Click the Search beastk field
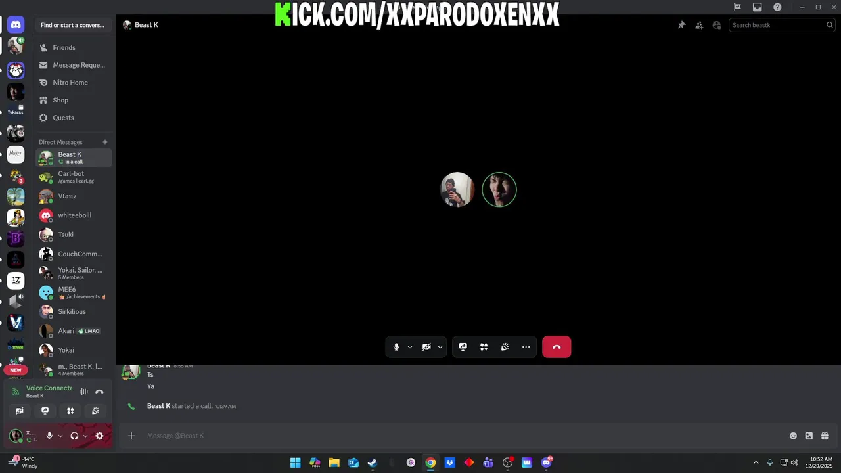841x473 pixels. point(782,25)
